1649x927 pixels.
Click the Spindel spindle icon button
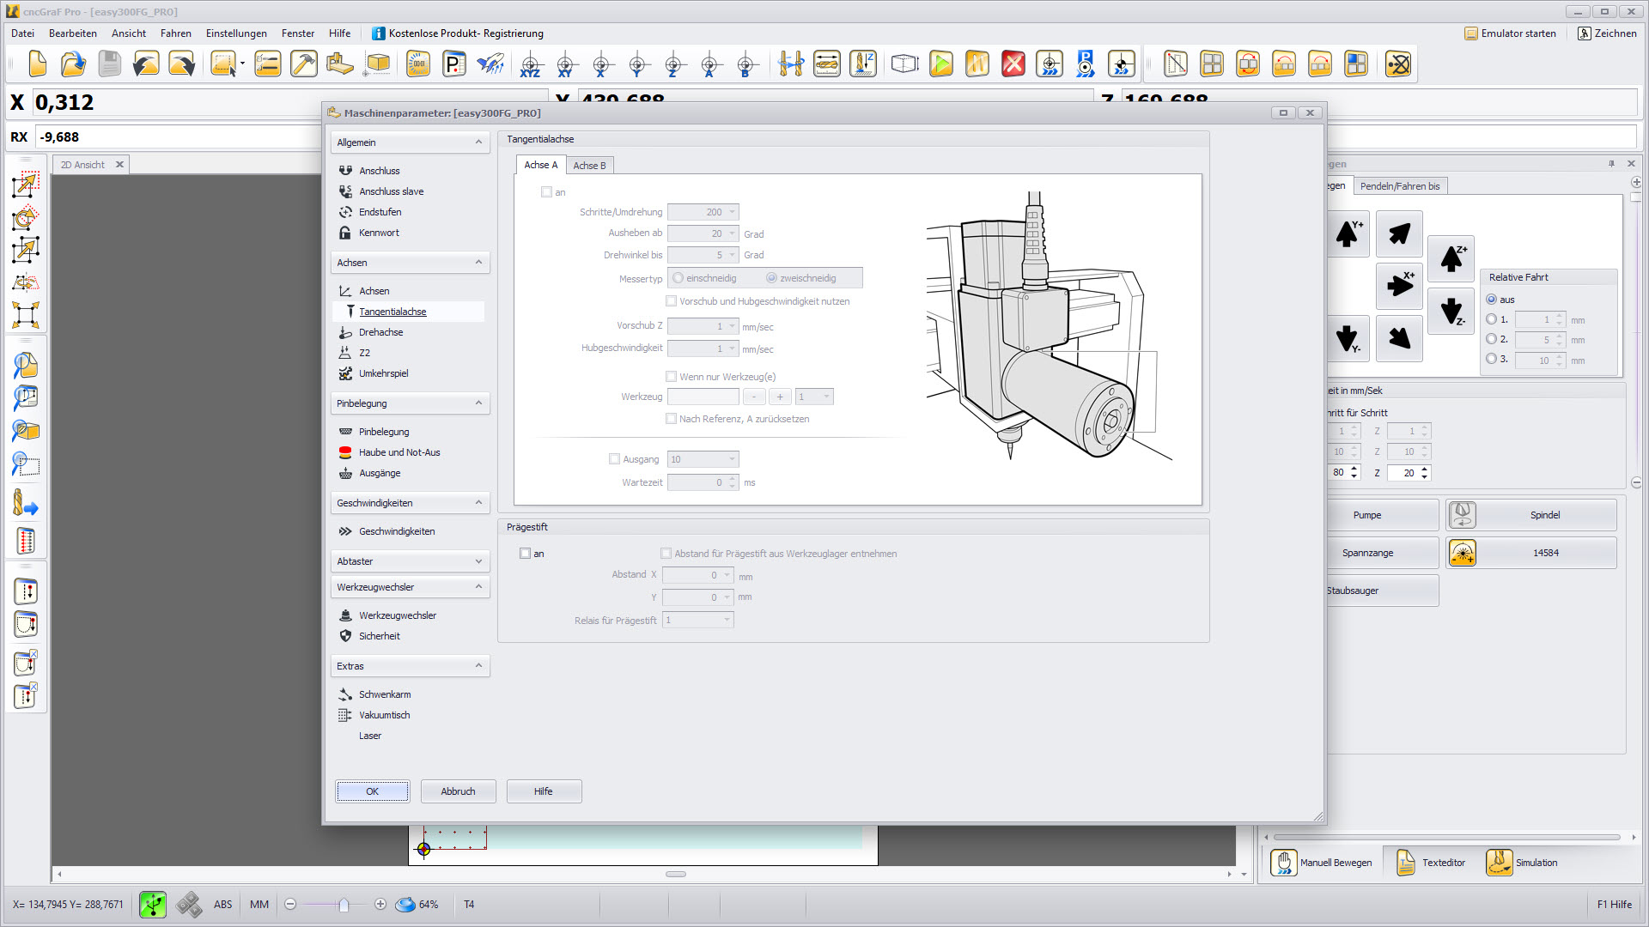point(1463,515)
